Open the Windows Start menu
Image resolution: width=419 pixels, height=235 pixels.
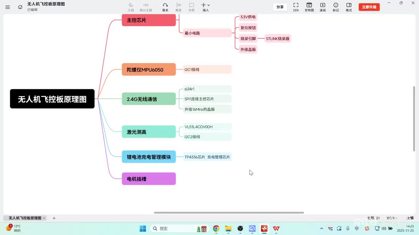[x=143, y=228]
